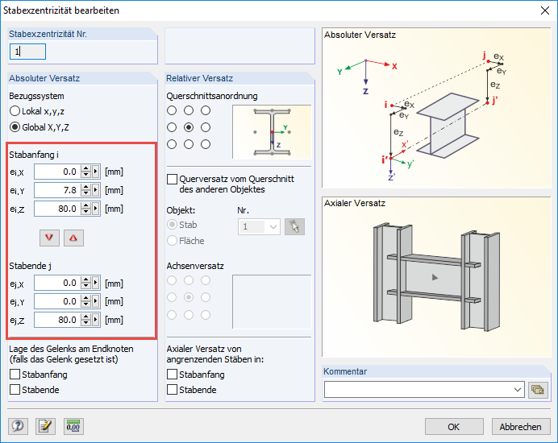
Task: Open the units and decimal places icon
Action: [73, 426]
